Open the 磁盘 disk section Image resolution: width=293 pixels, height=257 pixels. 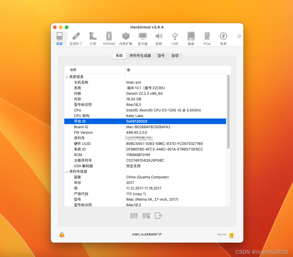point(191,39)
